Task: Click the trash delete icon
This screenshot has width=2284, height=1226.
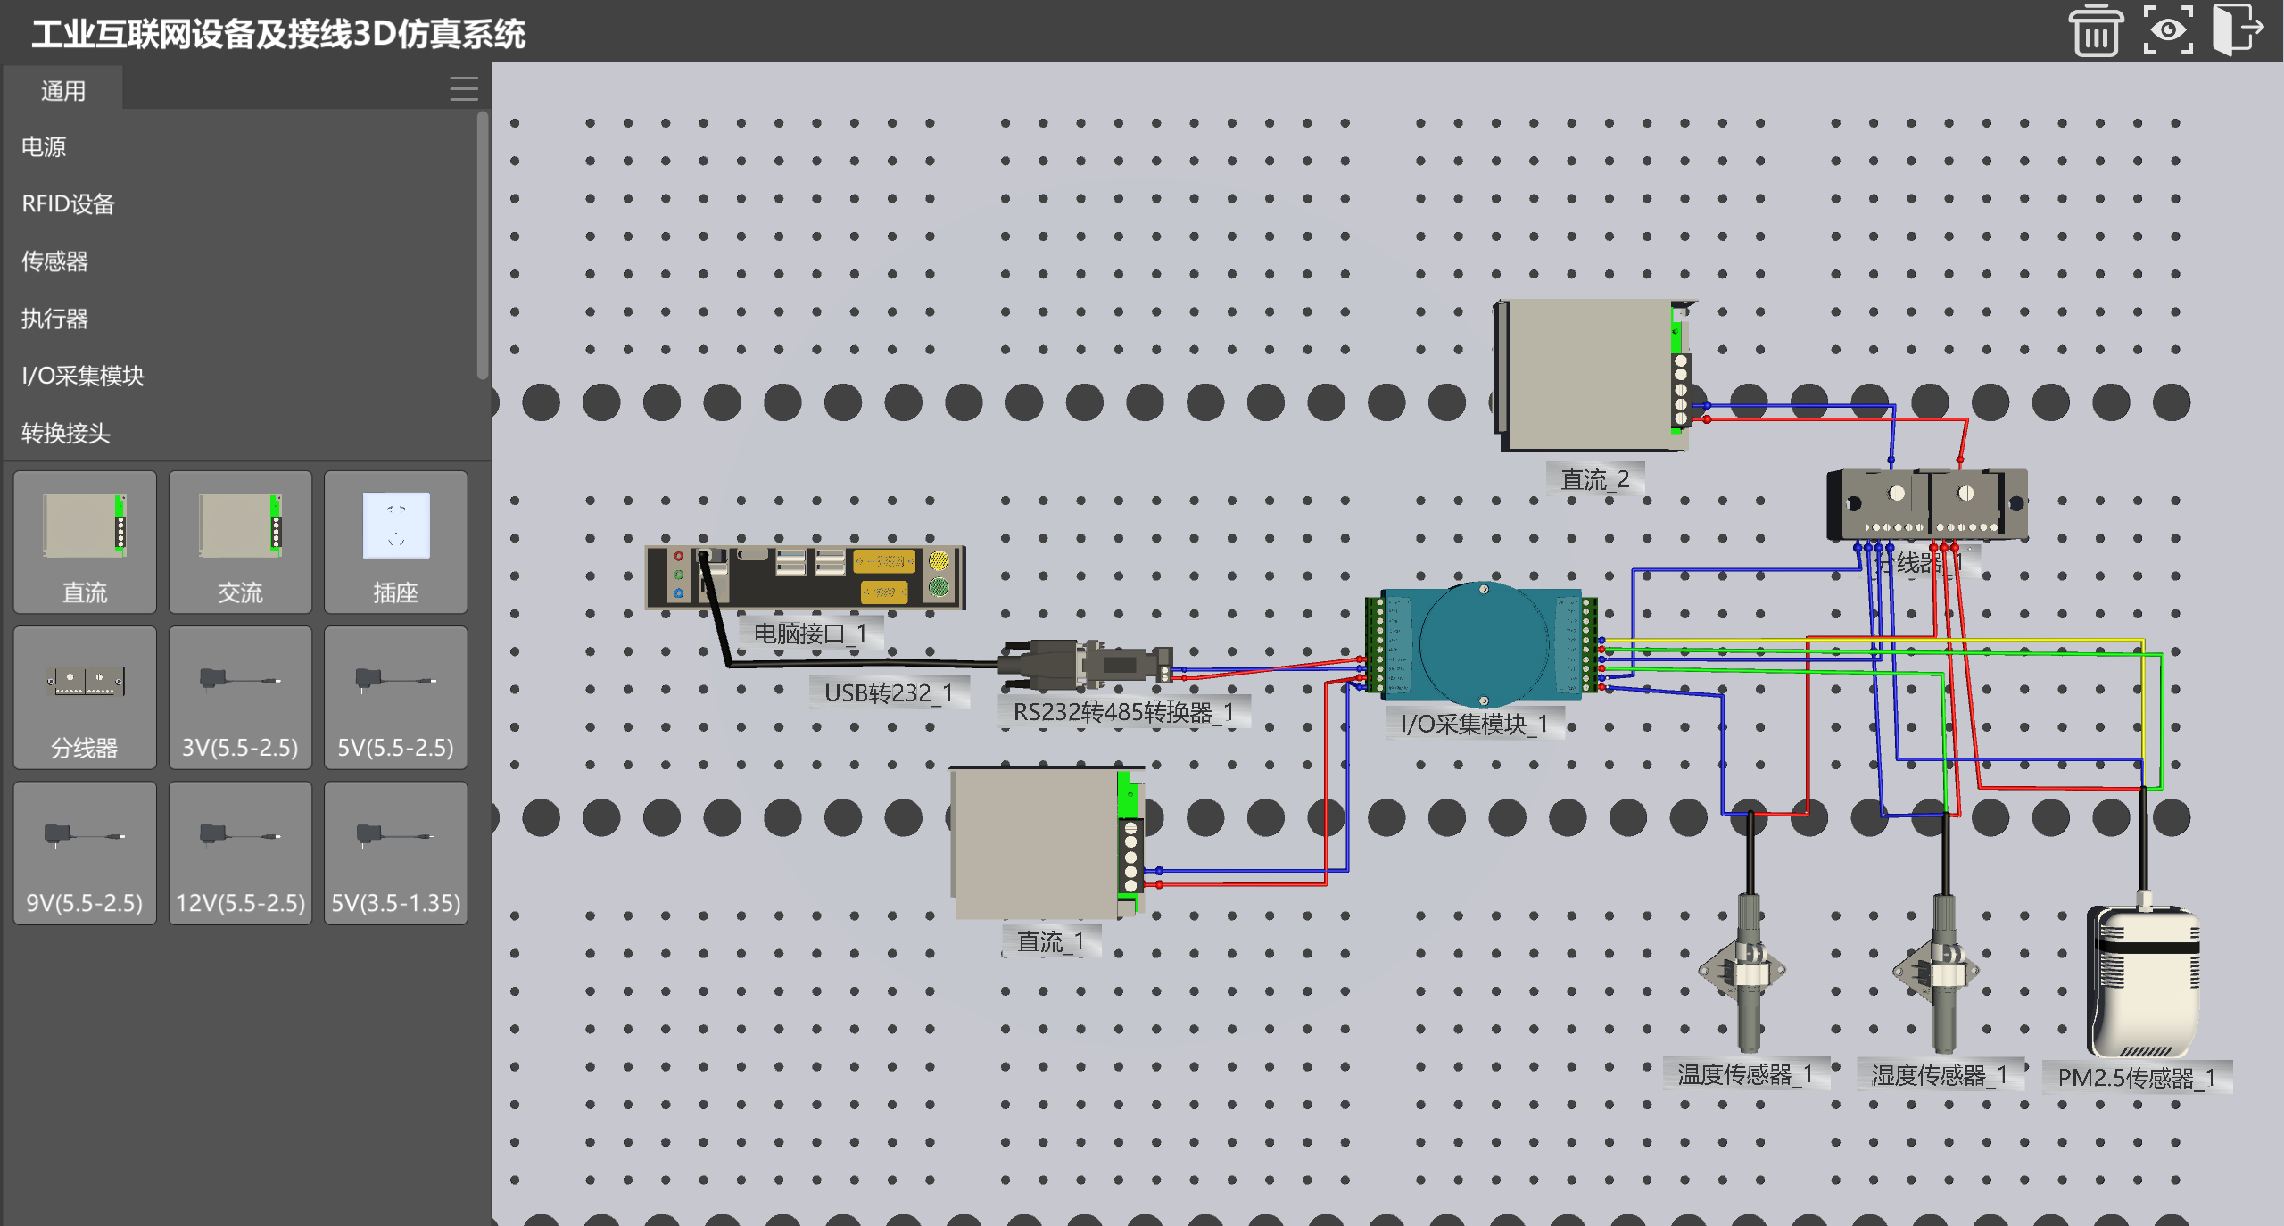Action: pos(2095,31)
